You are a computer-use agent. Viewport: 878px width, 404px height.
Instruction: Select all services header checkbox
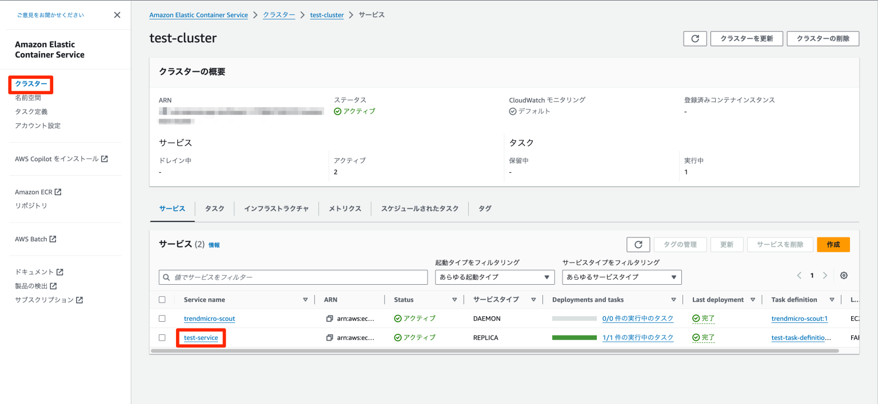pos(162,300)
